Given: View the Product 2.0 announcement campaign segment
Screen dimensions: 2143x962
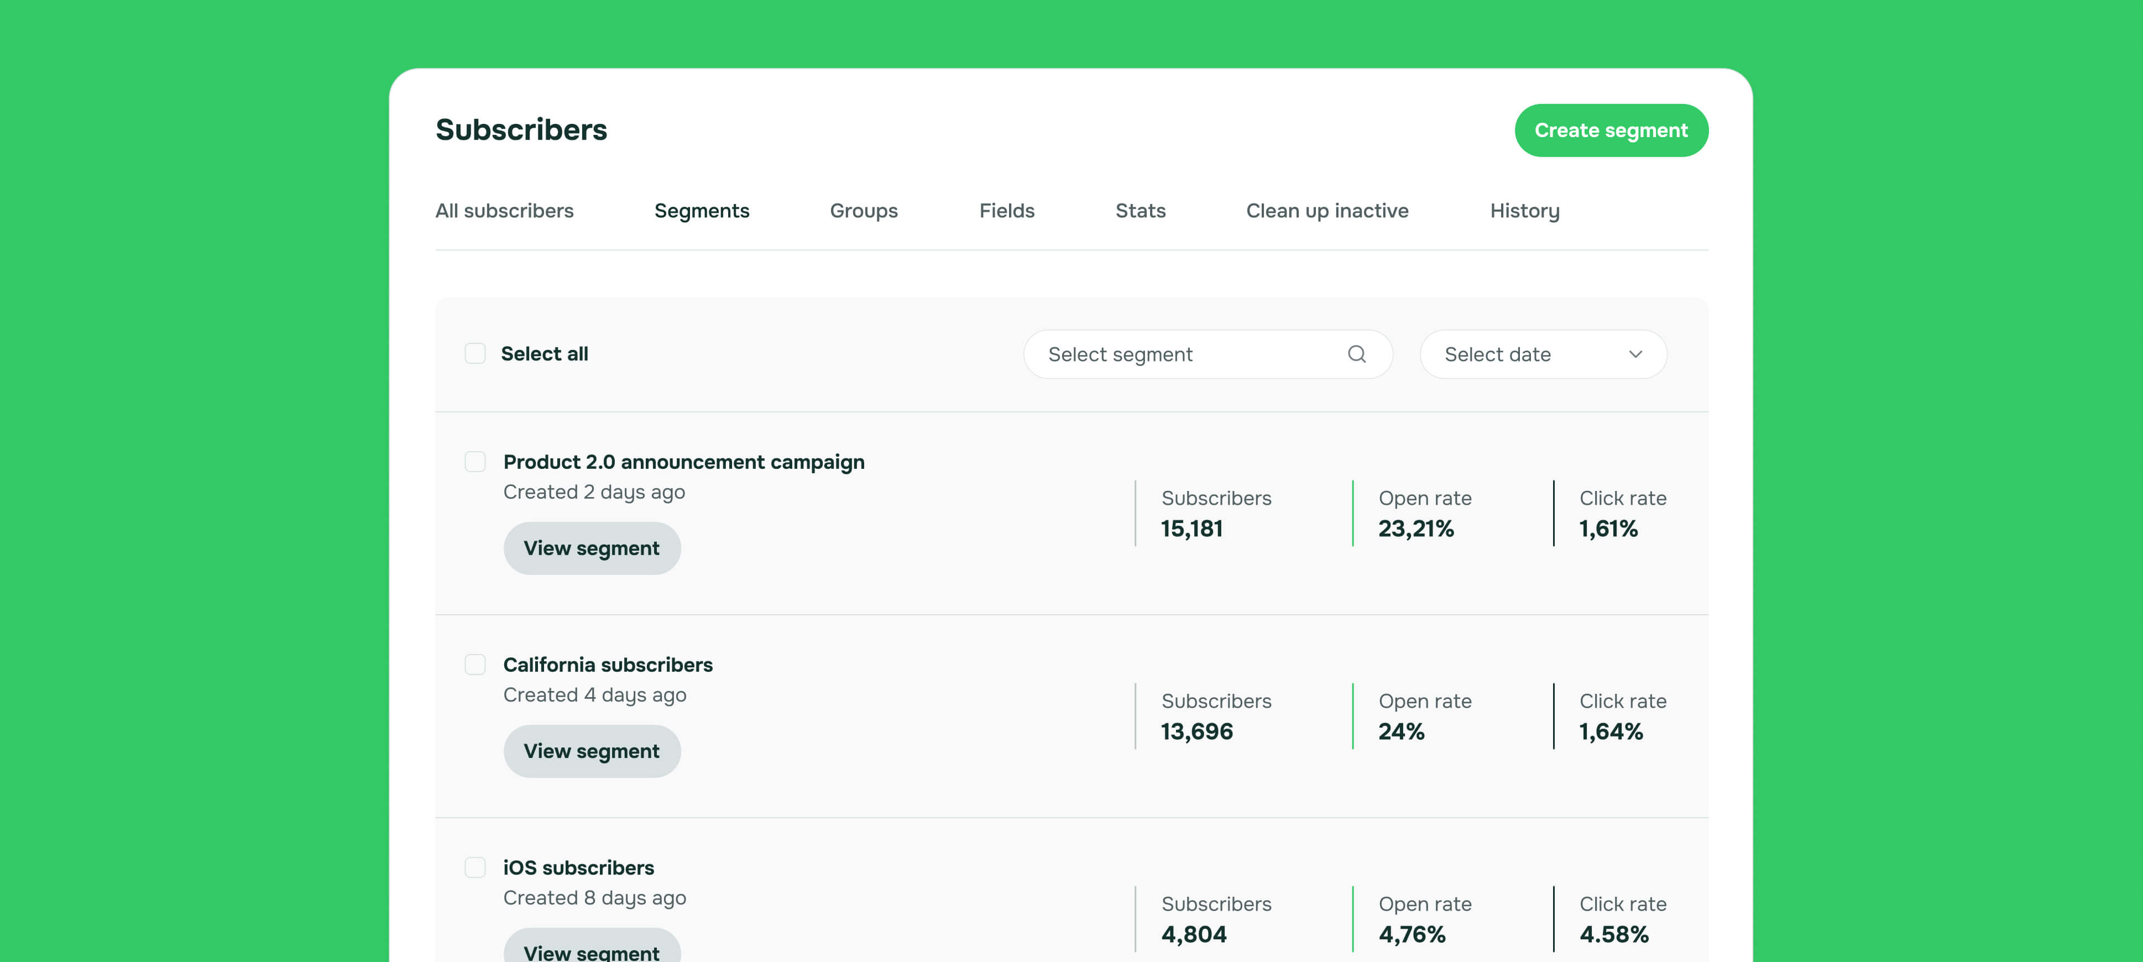Looking at the screenshot, I should (x=592, y=547).
